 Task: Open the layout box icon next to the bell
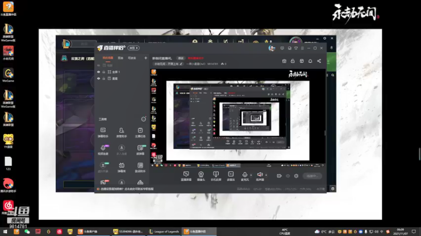tap(302, 61)
